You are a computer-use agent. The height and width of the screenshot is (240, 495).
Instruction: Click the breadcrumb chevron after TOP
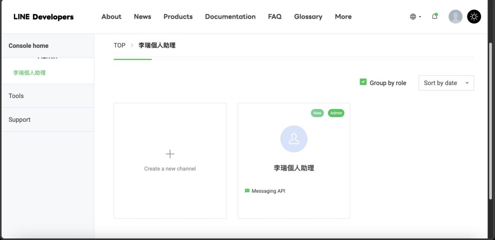pyautogui.click(x=132, y=45)
